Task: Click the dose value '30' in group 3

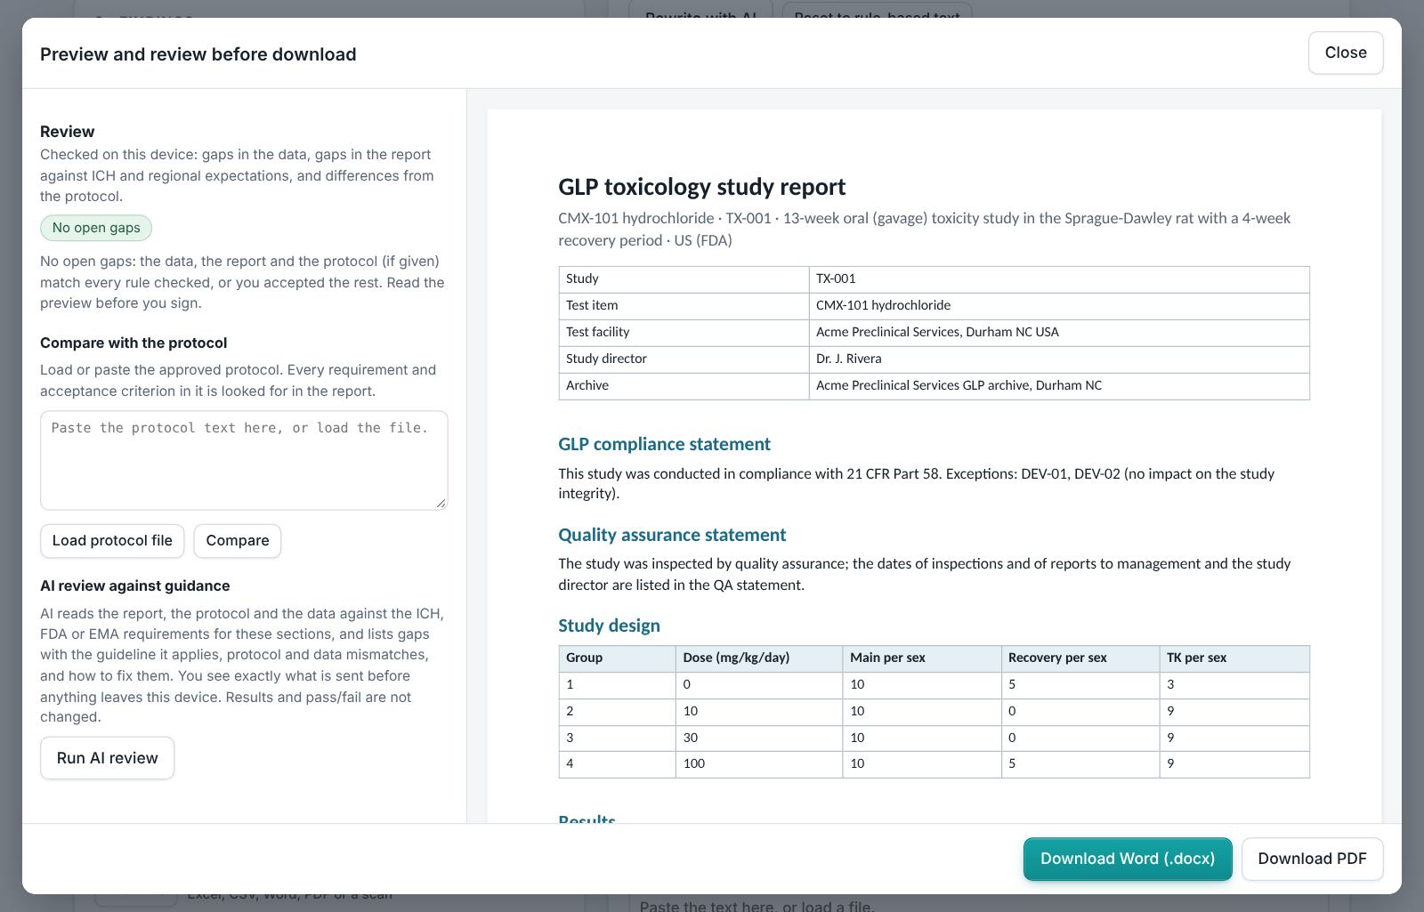Action: click(759, 738)
